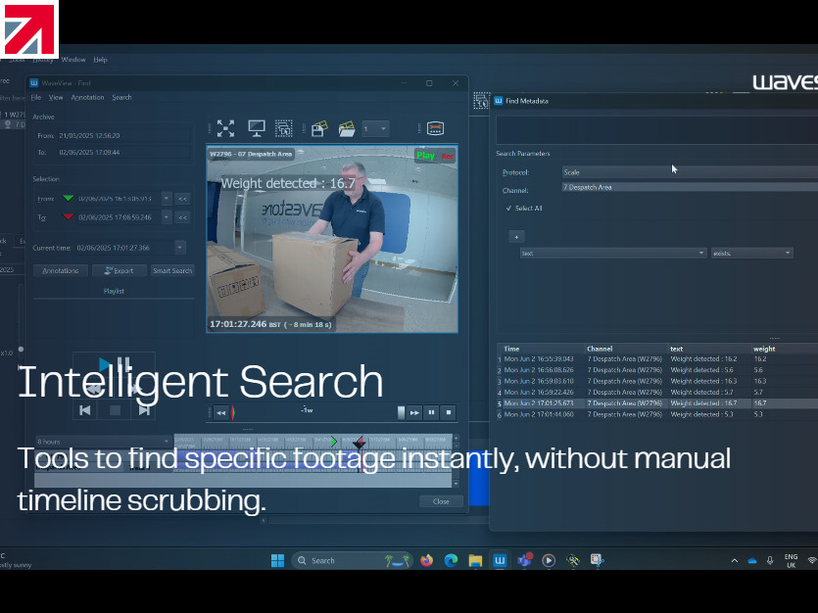Click the fullscreen expand arrows icon
Image resolution: width=818 pixels, height=613 pixels.
pos(225,128)
